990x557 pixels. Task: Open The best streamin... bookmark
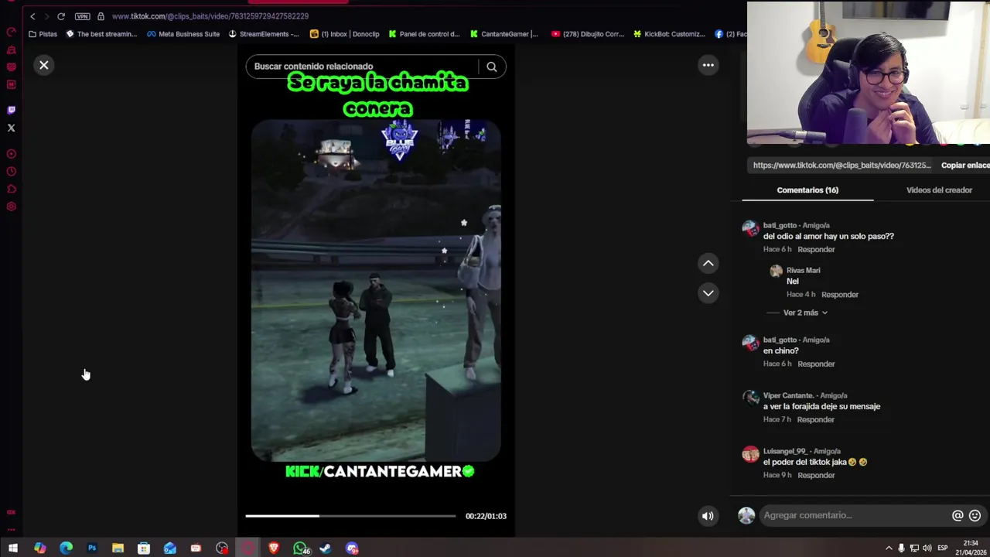[101, 34]
